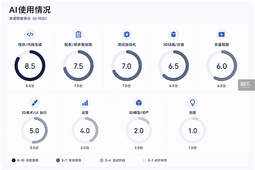The width and height of the screenshot is (255, 170).
Task: Click the 7.0 progress ring for 测试自动化
Action: pos(126,66)
